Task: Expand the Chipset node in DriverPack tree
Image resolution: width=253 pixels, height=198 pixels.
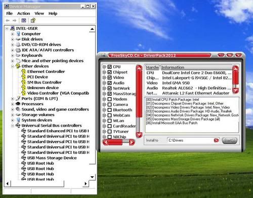Action: tap(104, 72)
